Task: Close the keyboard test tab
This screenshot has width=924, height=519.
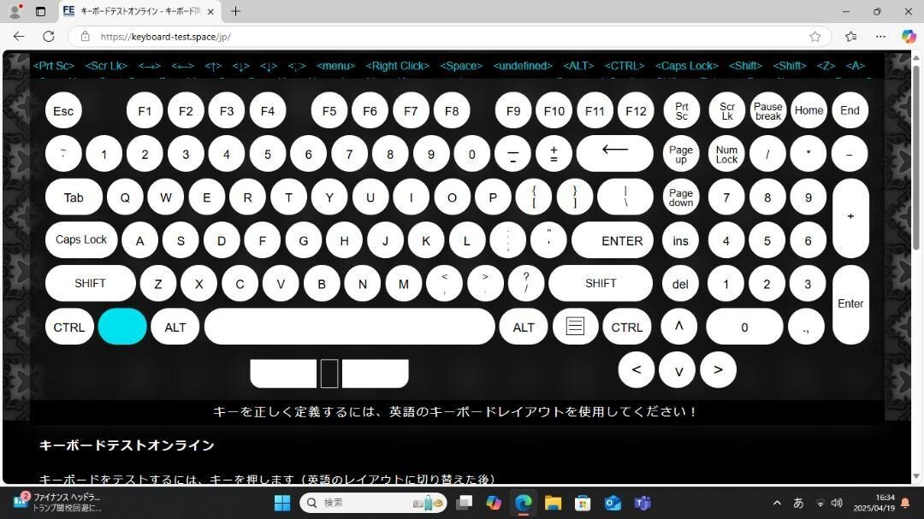Action: click(210, 11)
